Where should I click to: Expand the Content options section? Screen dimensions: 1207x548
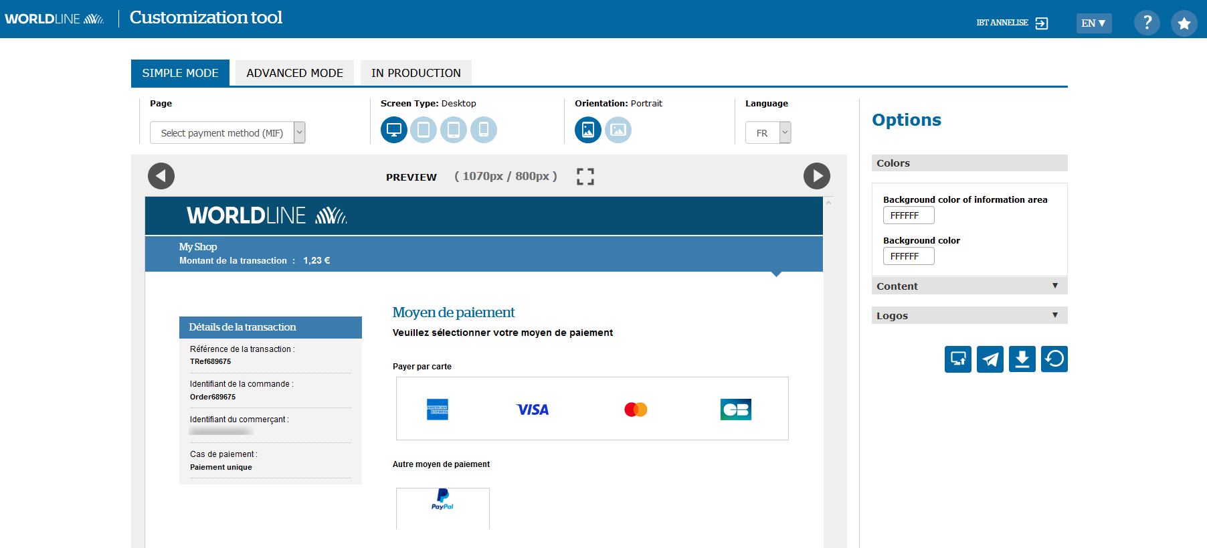(969, 286)
